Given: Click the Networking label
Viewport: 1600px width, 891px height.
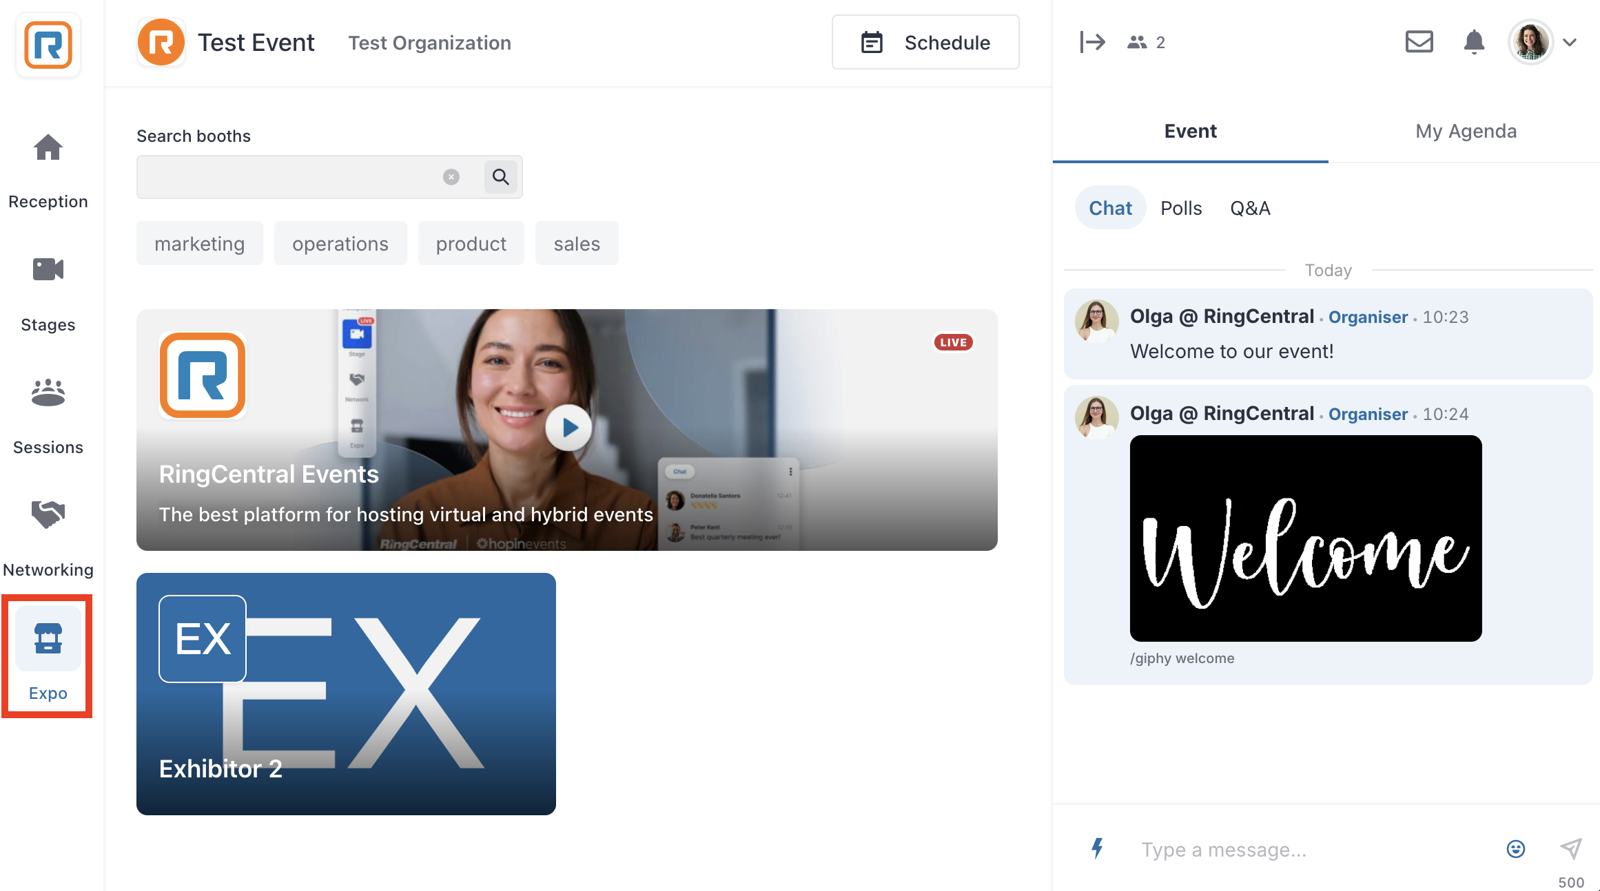Looking at the screenshot, I should click(x=48, y=570).
